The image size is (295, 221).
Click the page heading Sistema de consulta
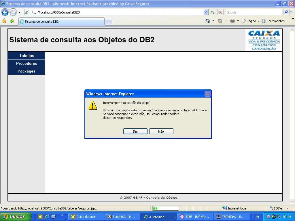(82, 40)
